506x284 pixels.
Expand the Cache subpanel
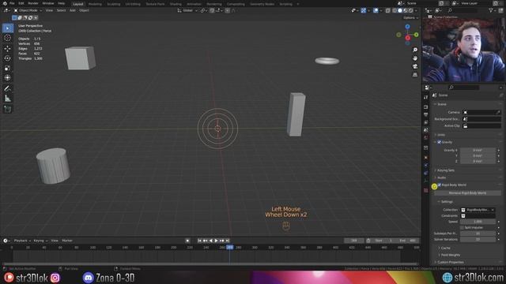(445, 248)
